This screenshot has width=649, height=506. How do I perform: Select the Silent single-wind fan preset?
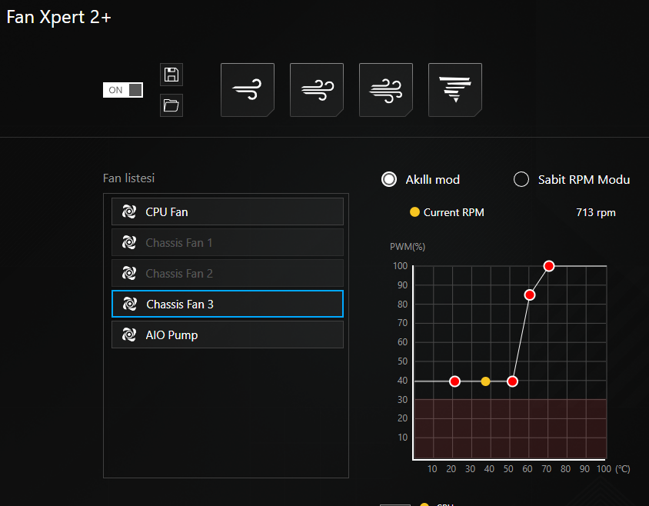[x=248, y=90]
